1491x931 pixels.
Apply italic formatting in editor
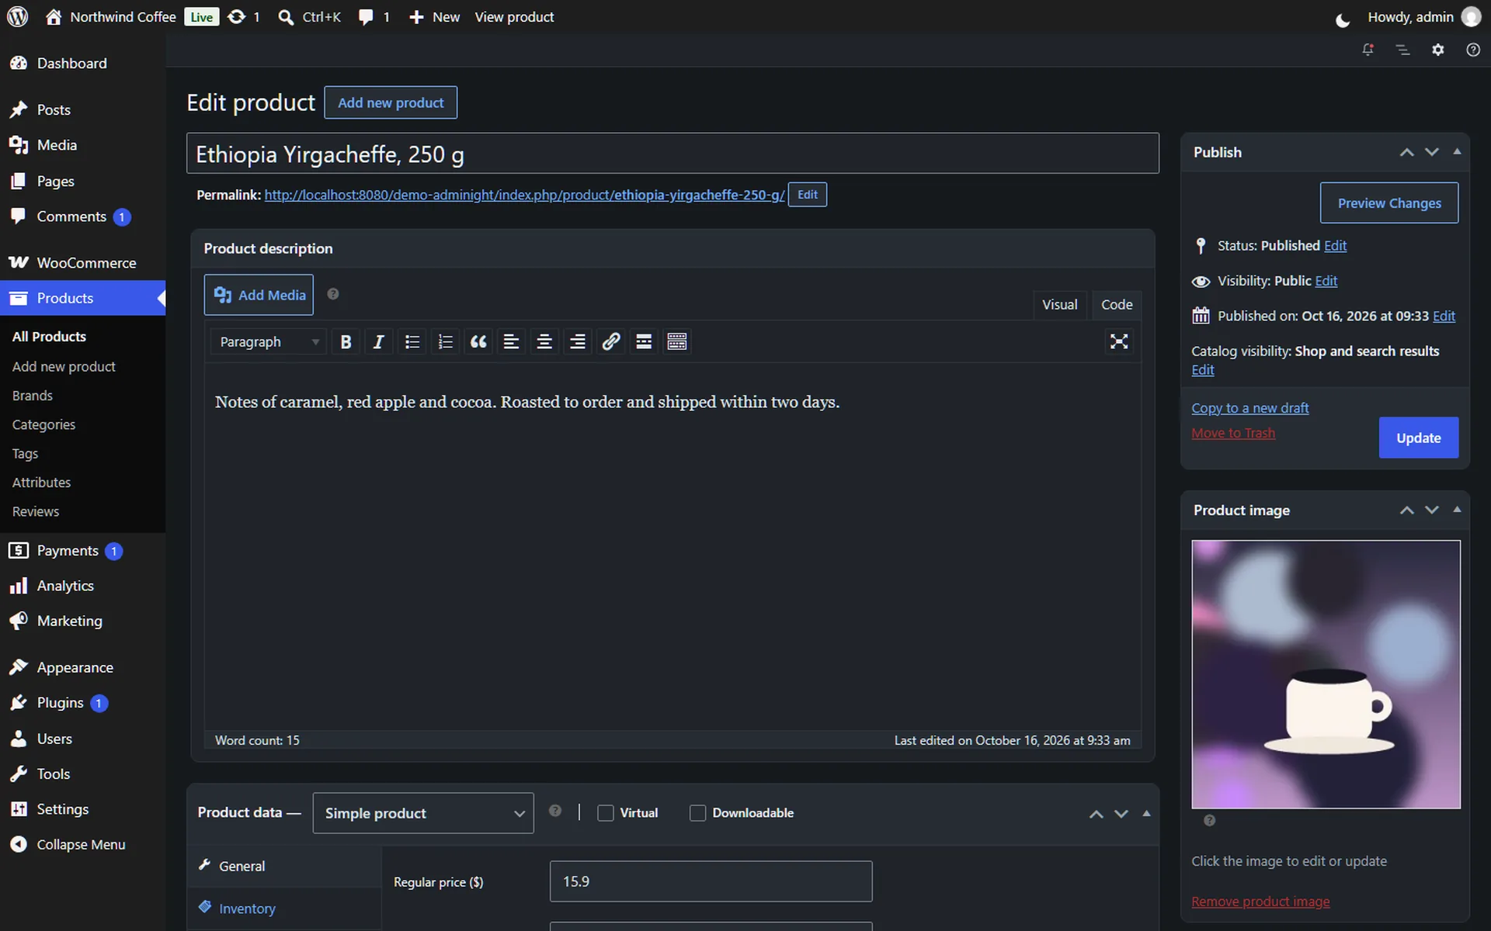coord(378,342)
